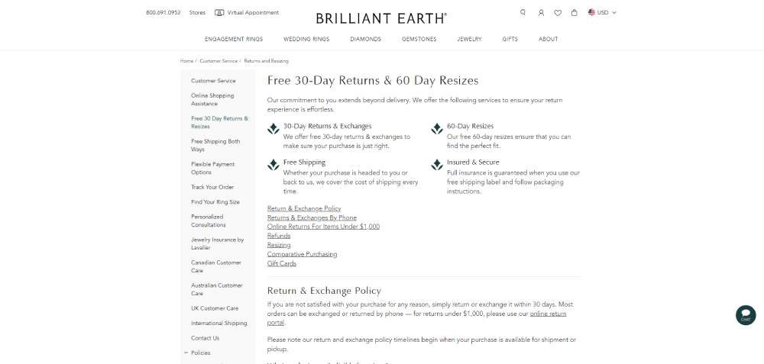Click the 'Free 30-Day Returns & 60 Day Resizes' heading

coord(373,81)
